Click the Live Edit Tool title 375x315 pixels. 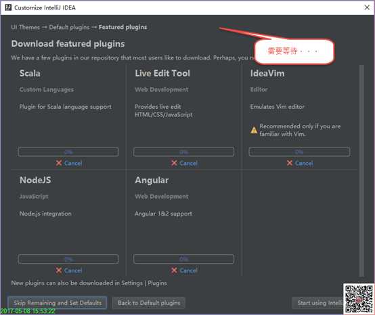click(162, 73)
